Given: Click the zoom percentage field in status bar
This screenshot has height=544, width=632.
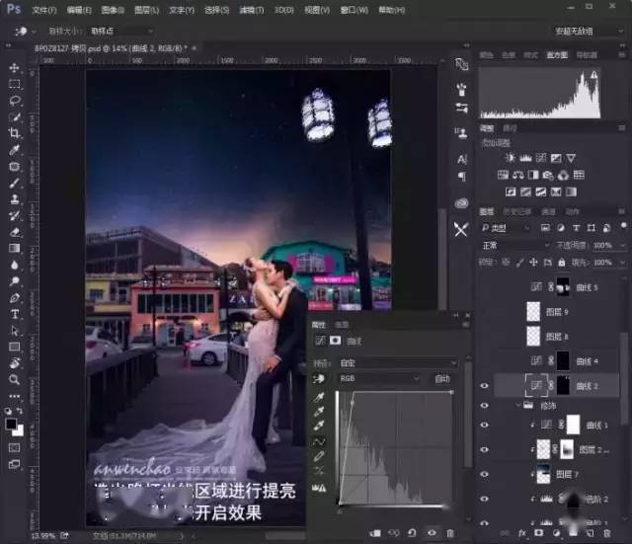Looking at the screenshot, I should (x=43, y=535).
